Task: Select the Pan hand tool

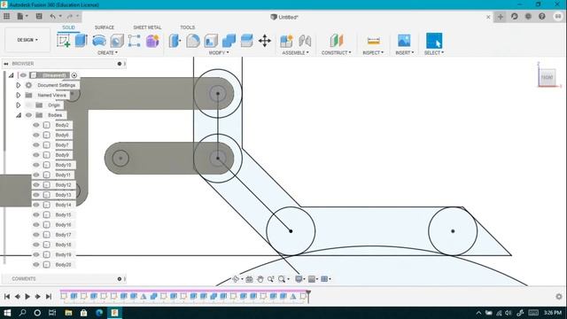Action: [x=260, y=279]
